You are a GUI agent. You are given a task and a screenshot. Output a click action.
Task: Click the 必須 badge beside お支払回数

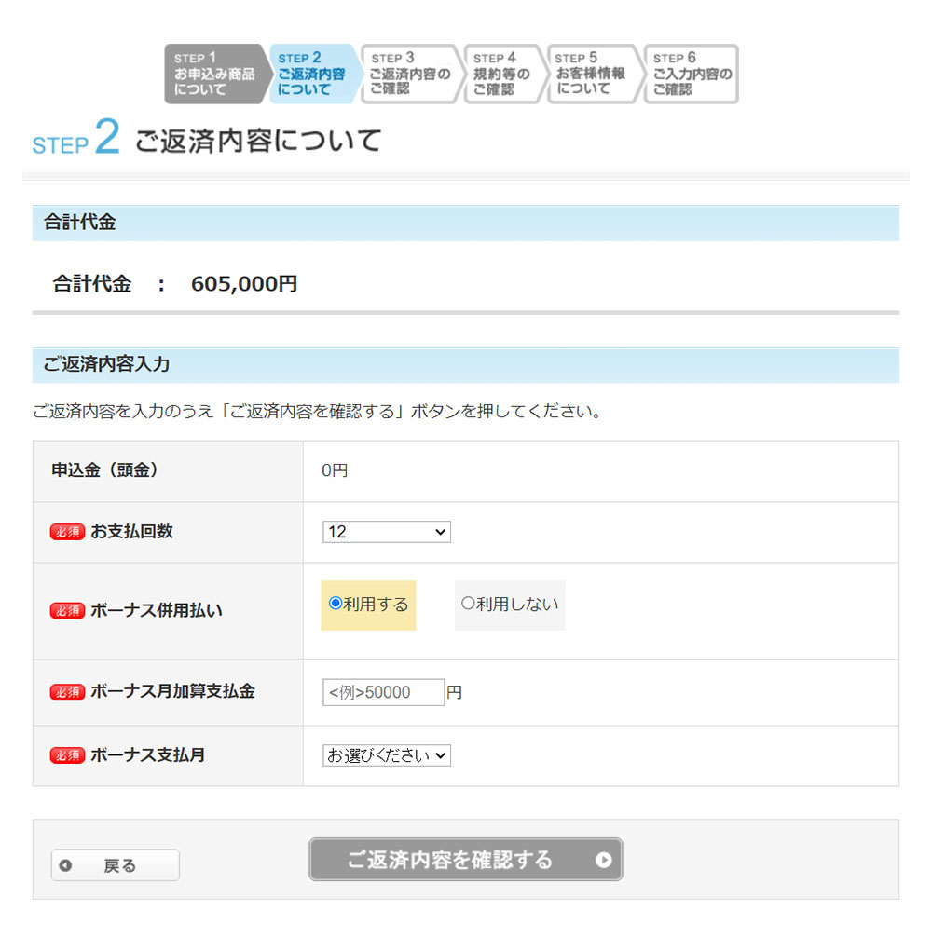tap(66, 532)
